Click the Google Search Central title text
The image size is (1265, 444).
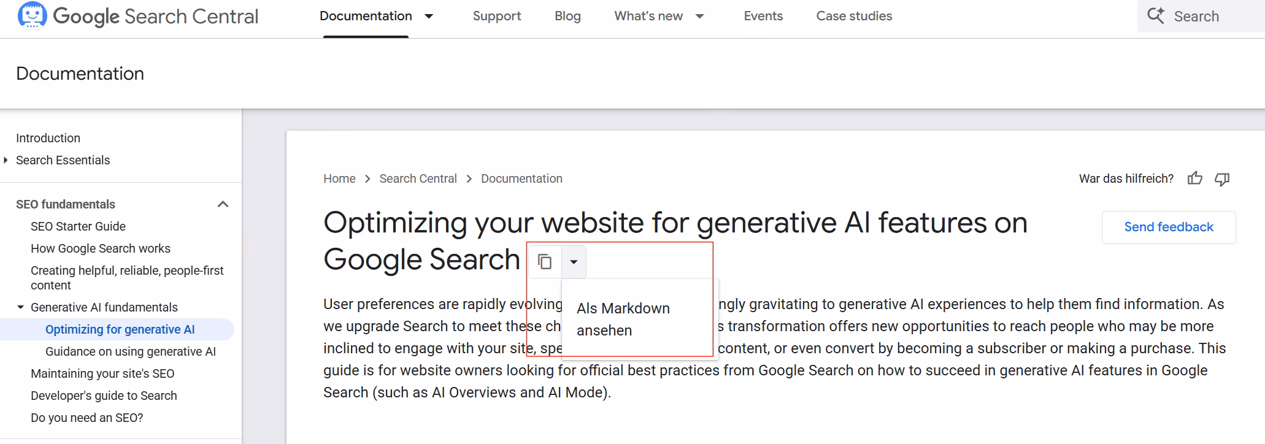point(156,16)
